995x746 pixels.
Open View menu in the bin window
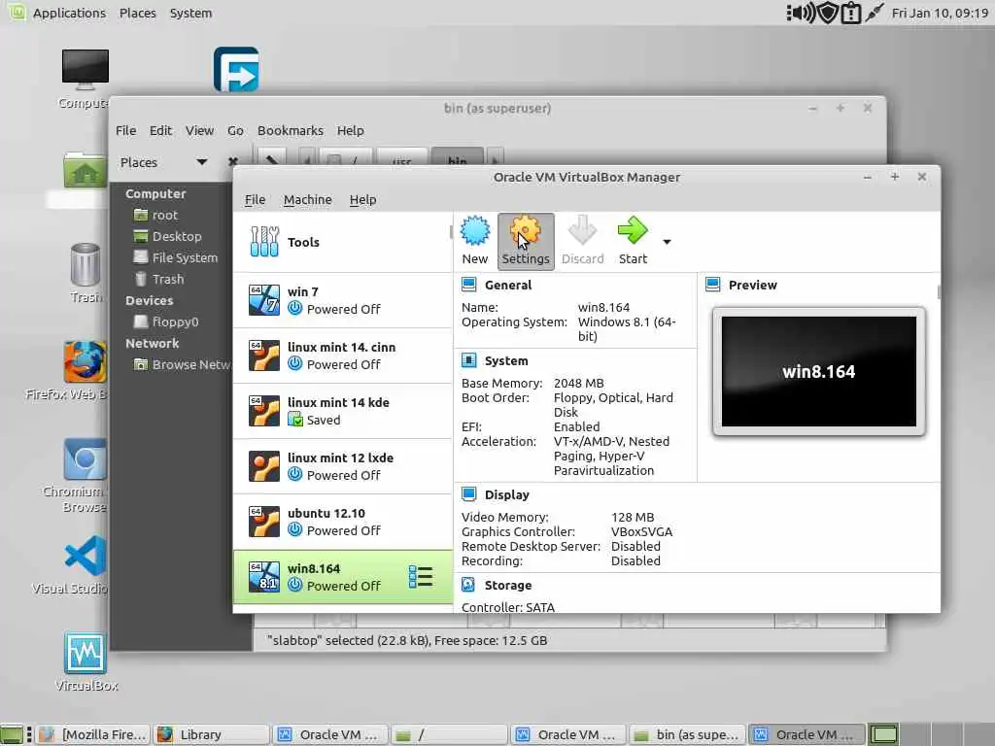point(199,130)
